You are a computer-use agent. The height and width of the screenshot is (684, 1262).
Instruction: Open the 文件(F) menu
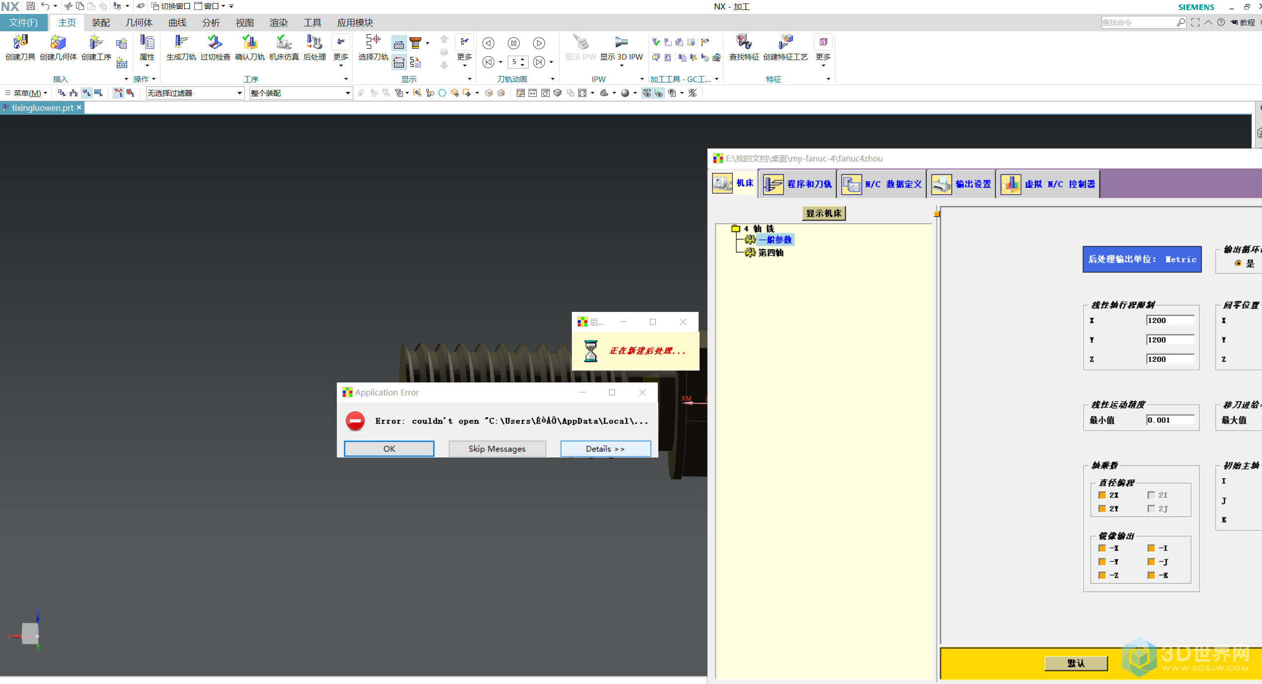pos(23,22)
